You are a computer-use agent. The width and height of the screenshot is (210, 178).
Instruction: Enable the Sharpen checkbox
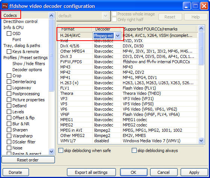pos(9,130)
